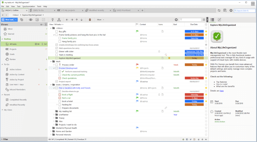Click the move task down arrow
The width and height of the screenshot is (257, 142).
82,20
